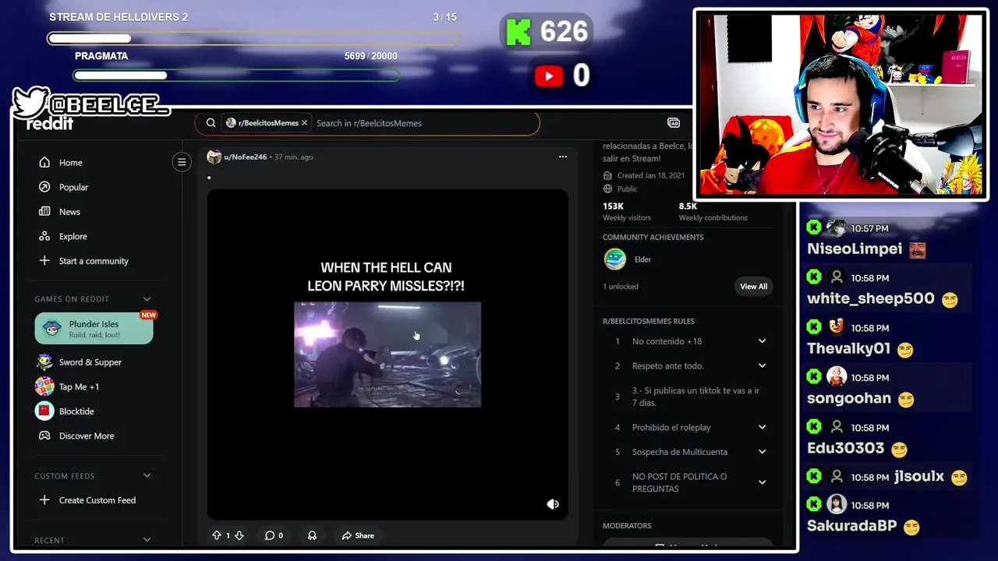Click the Popular arrow icon
Viewport: 998px width, 561px height.
[x=44, y=187]
